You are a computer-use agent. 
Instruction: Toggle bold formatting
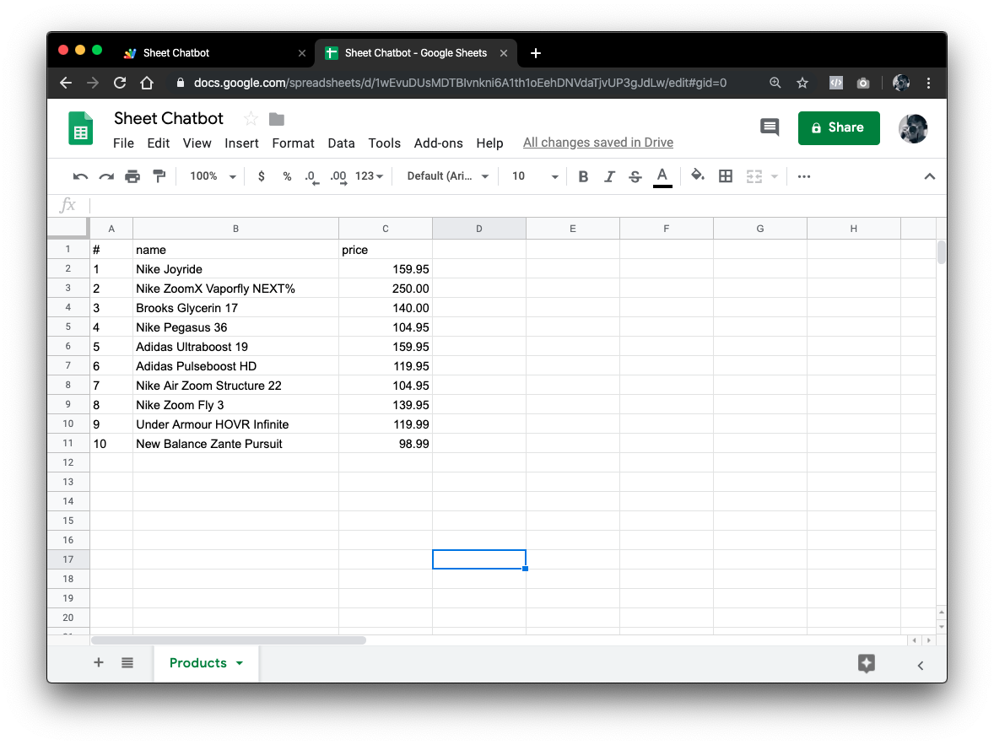583,176
